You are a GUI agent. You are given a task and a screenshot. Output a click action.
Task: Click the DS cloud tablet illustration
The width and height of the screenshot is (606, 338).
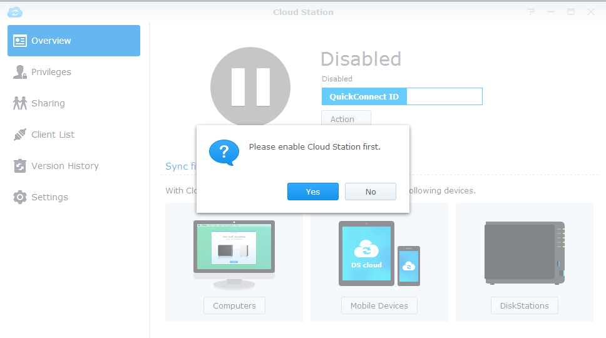366,253
